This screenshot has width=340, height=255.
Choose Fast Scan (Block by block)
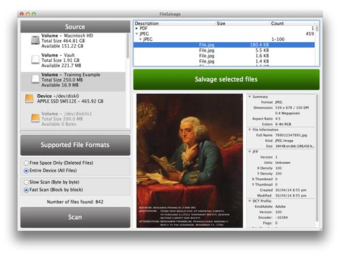[x=26, y=190]
